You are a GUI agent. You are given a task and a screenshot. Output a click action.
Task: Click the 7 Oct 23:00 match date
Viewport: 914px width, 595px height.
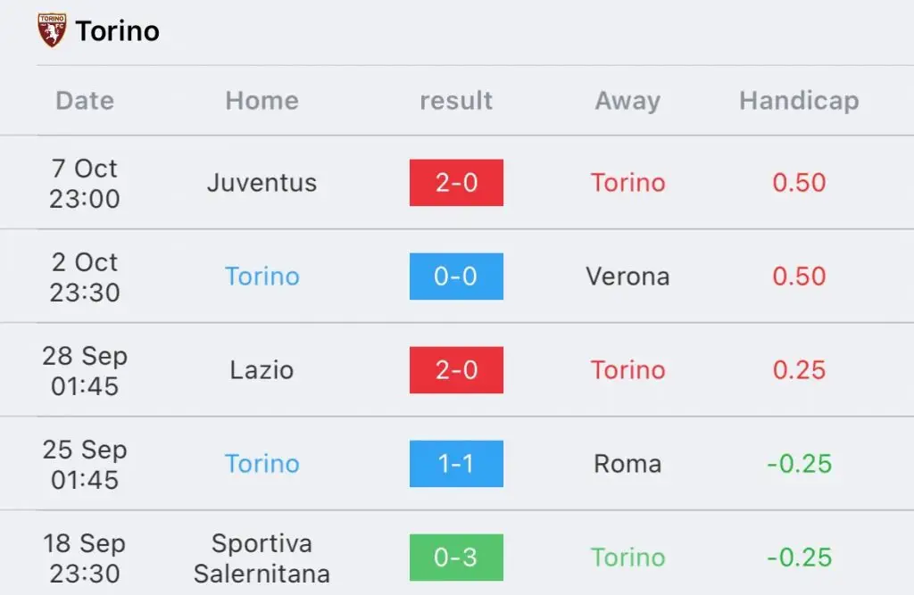click(x=85, y=183)
